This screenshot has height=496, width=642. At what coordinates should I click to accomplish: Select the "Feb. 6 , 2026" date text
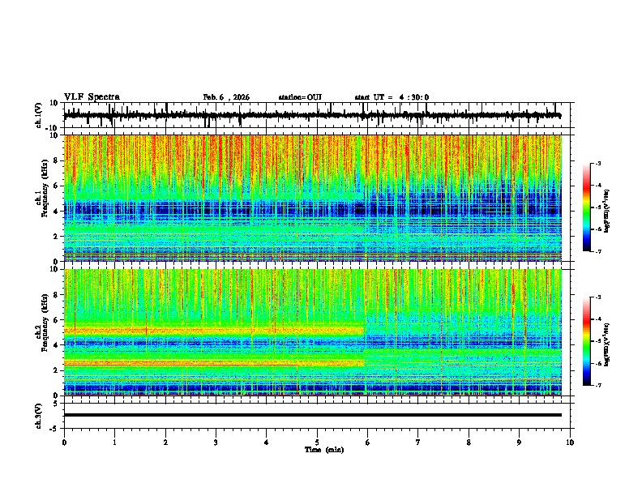[226, 97]
